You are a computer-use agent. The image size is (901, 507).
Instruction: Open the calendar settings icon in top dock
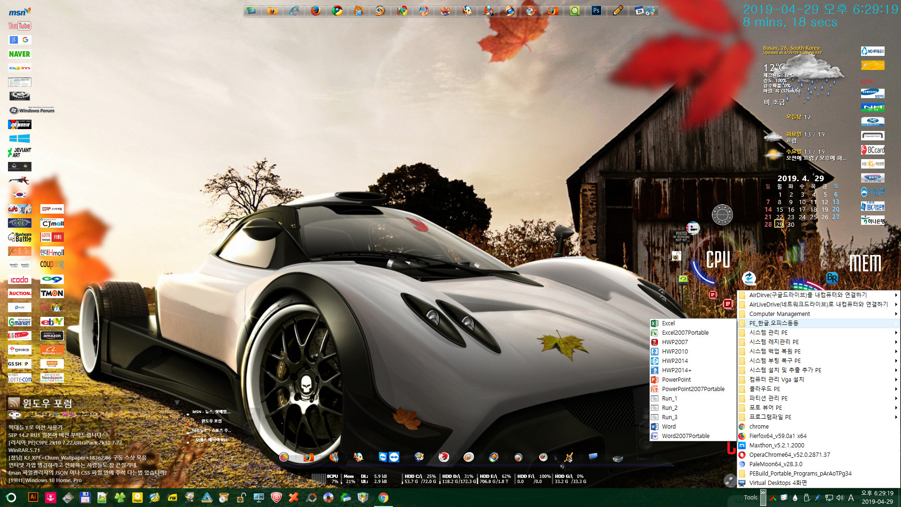click(644, 10)
